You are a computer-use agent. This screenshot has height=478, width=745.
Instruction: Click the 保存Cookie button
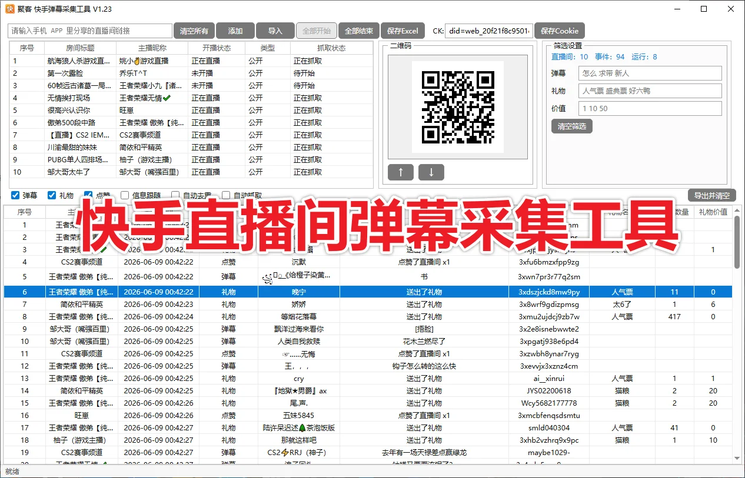(560, 31)
